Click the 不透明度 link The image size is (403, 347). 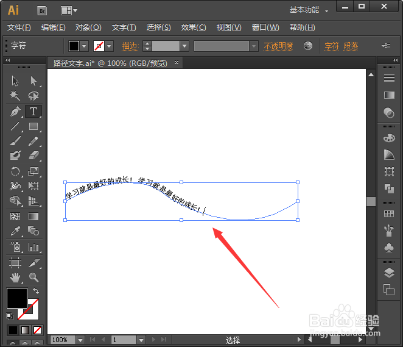pyautogui.click(x=278, y=46)
